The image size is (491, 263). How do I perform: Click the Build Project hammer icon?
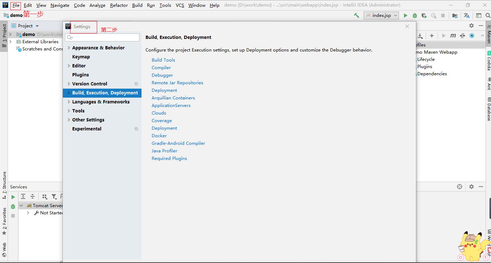click(x=356, y=15)
